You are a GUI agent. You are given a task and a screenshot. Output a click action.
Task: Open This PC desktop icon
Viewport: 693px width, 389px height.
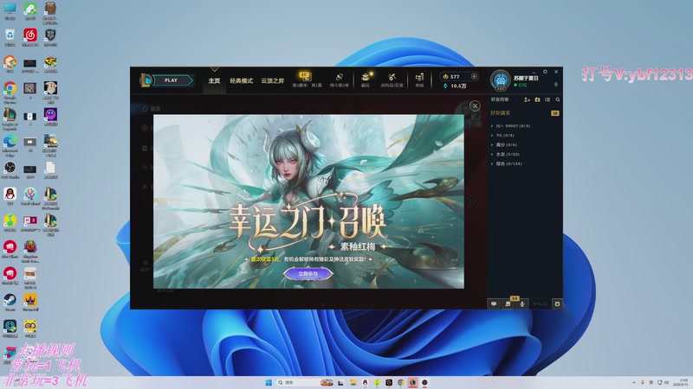point(10,11)
